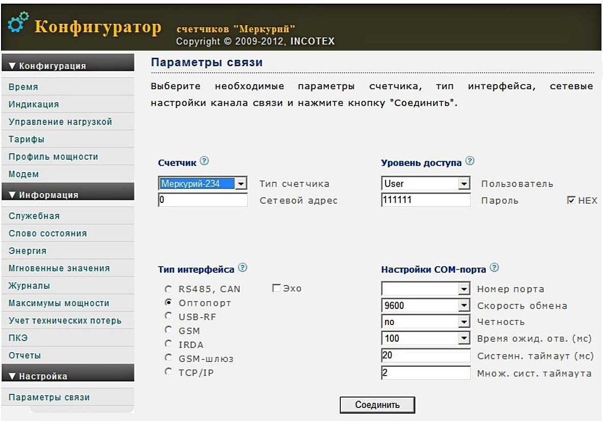Select RS485, CAN interface radio button
Image resolution: width=603 pixels, height=421 pixels.
(168, 288)
